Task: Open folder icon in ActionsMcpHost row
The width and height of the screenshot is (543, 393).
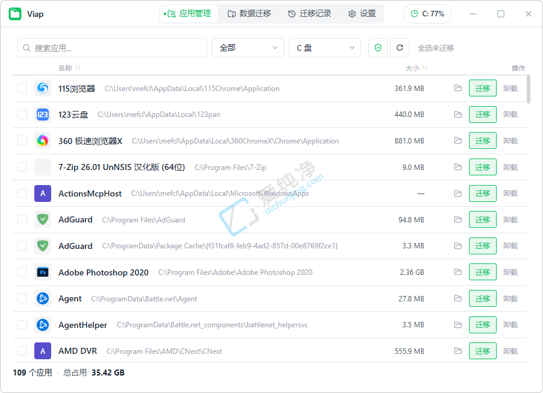Action: 458,193
